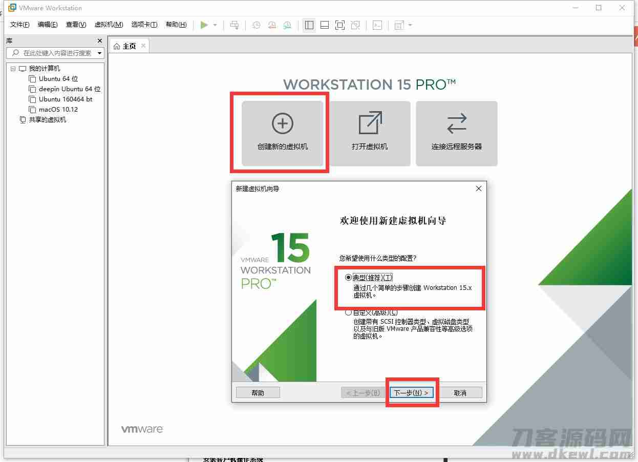This screenshot has width=638, height=462.
Task: Select 共享的虚拟机 in library tree
Action: (47, 120)
